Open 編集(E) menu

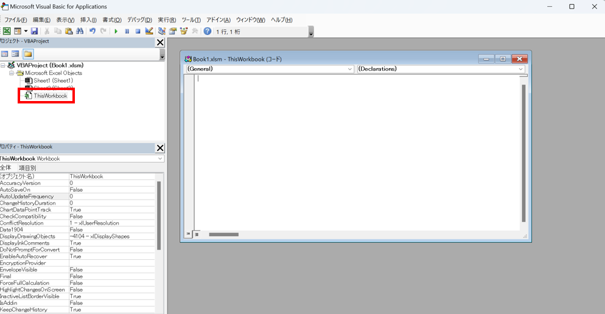pyautogui.click(x=41, y=19)
